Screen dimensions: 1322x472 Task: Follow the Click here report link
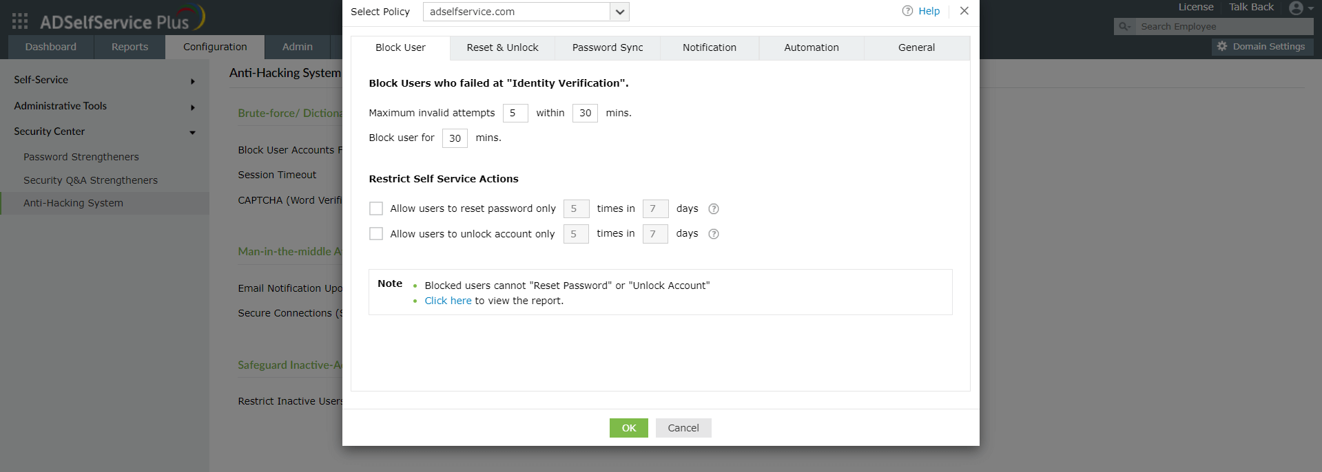(x=448, y=301)
